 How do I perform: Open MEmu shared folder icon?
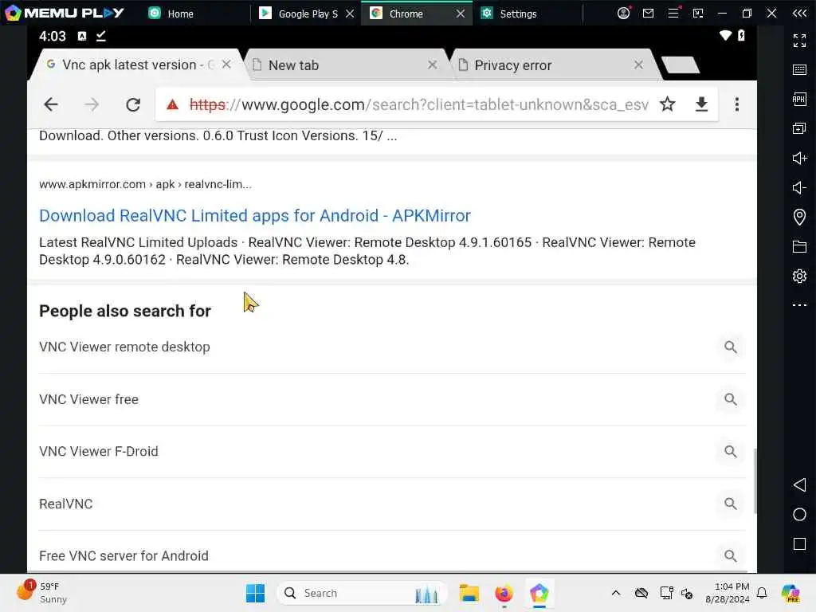click(x=799, y=247)
